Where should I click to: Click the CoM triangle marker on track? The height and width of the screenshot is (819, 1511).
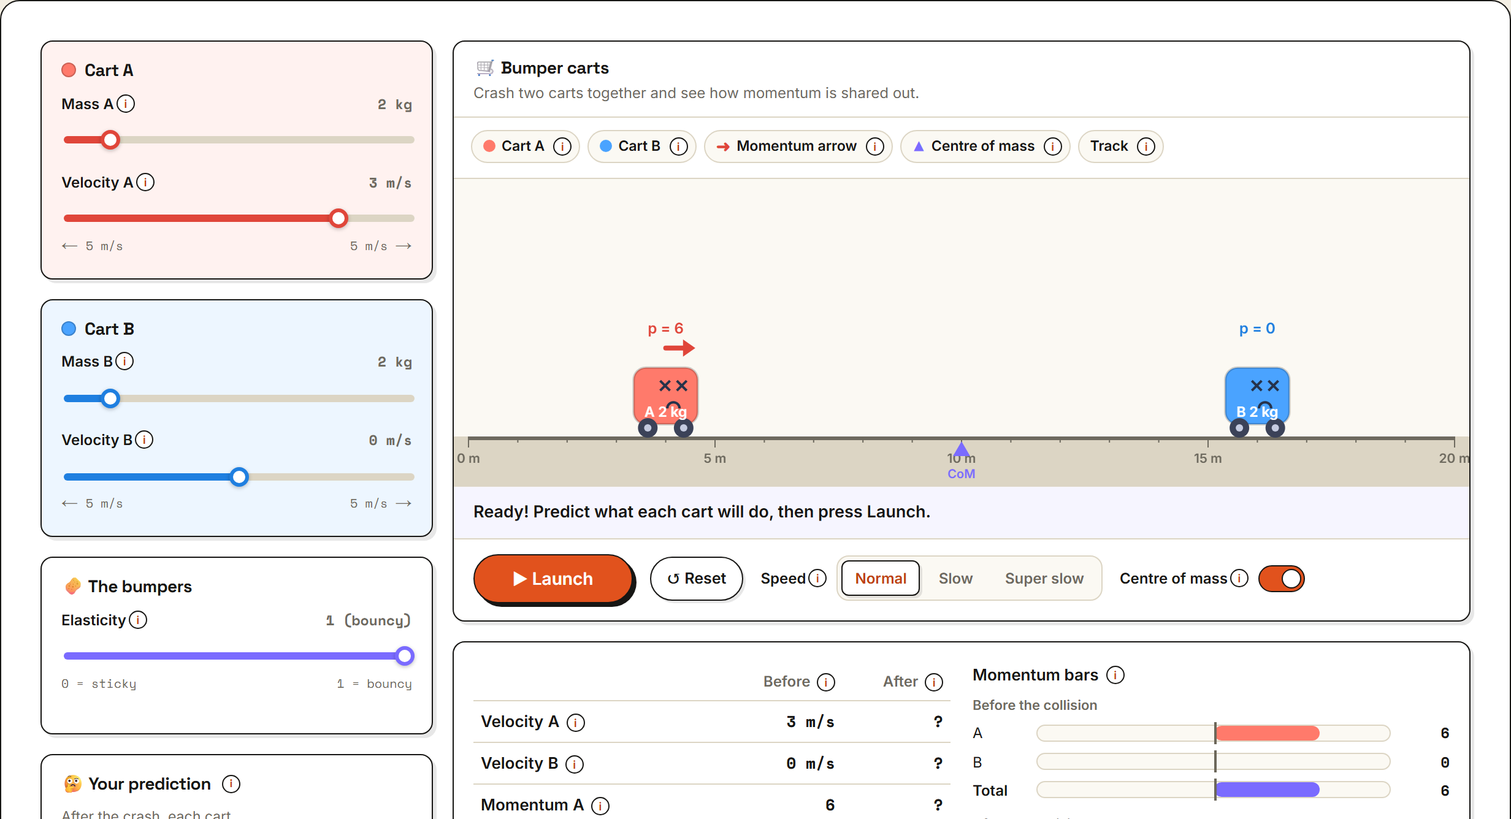(962, 449)
